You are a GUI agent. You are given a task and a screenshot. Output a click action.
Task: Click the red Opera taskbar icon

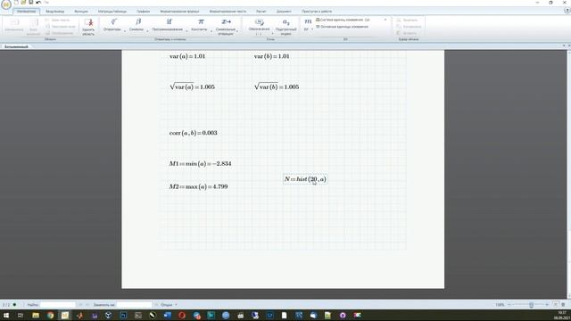click(x=182, y=315)
